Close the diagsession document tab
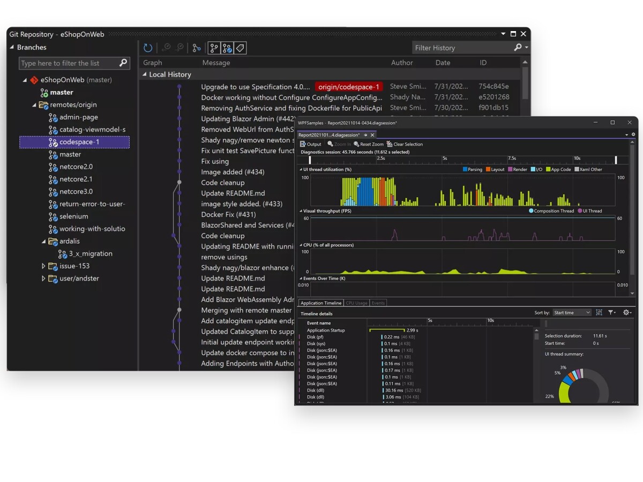Viewport: 643px width, 482px height. [x=373, y=135]
